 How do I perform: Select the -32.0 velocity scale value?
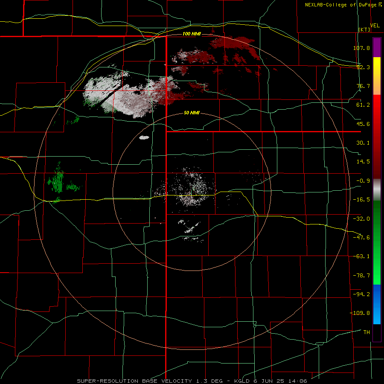pos(361,219)
